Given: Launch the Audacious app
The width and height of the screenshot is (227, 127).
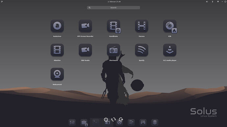Looking at the screenshot, I should tap(57, 26).
